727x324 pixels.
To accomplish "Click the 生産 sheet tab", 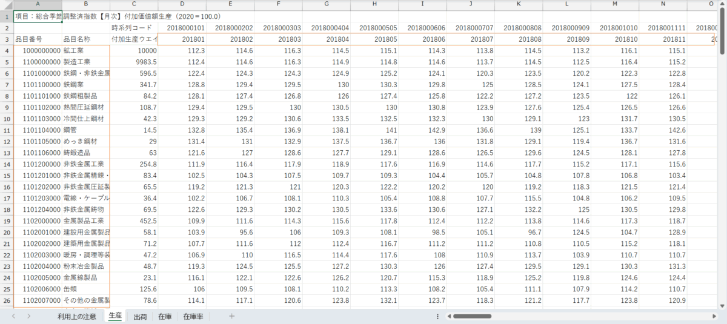I will 115,316.
